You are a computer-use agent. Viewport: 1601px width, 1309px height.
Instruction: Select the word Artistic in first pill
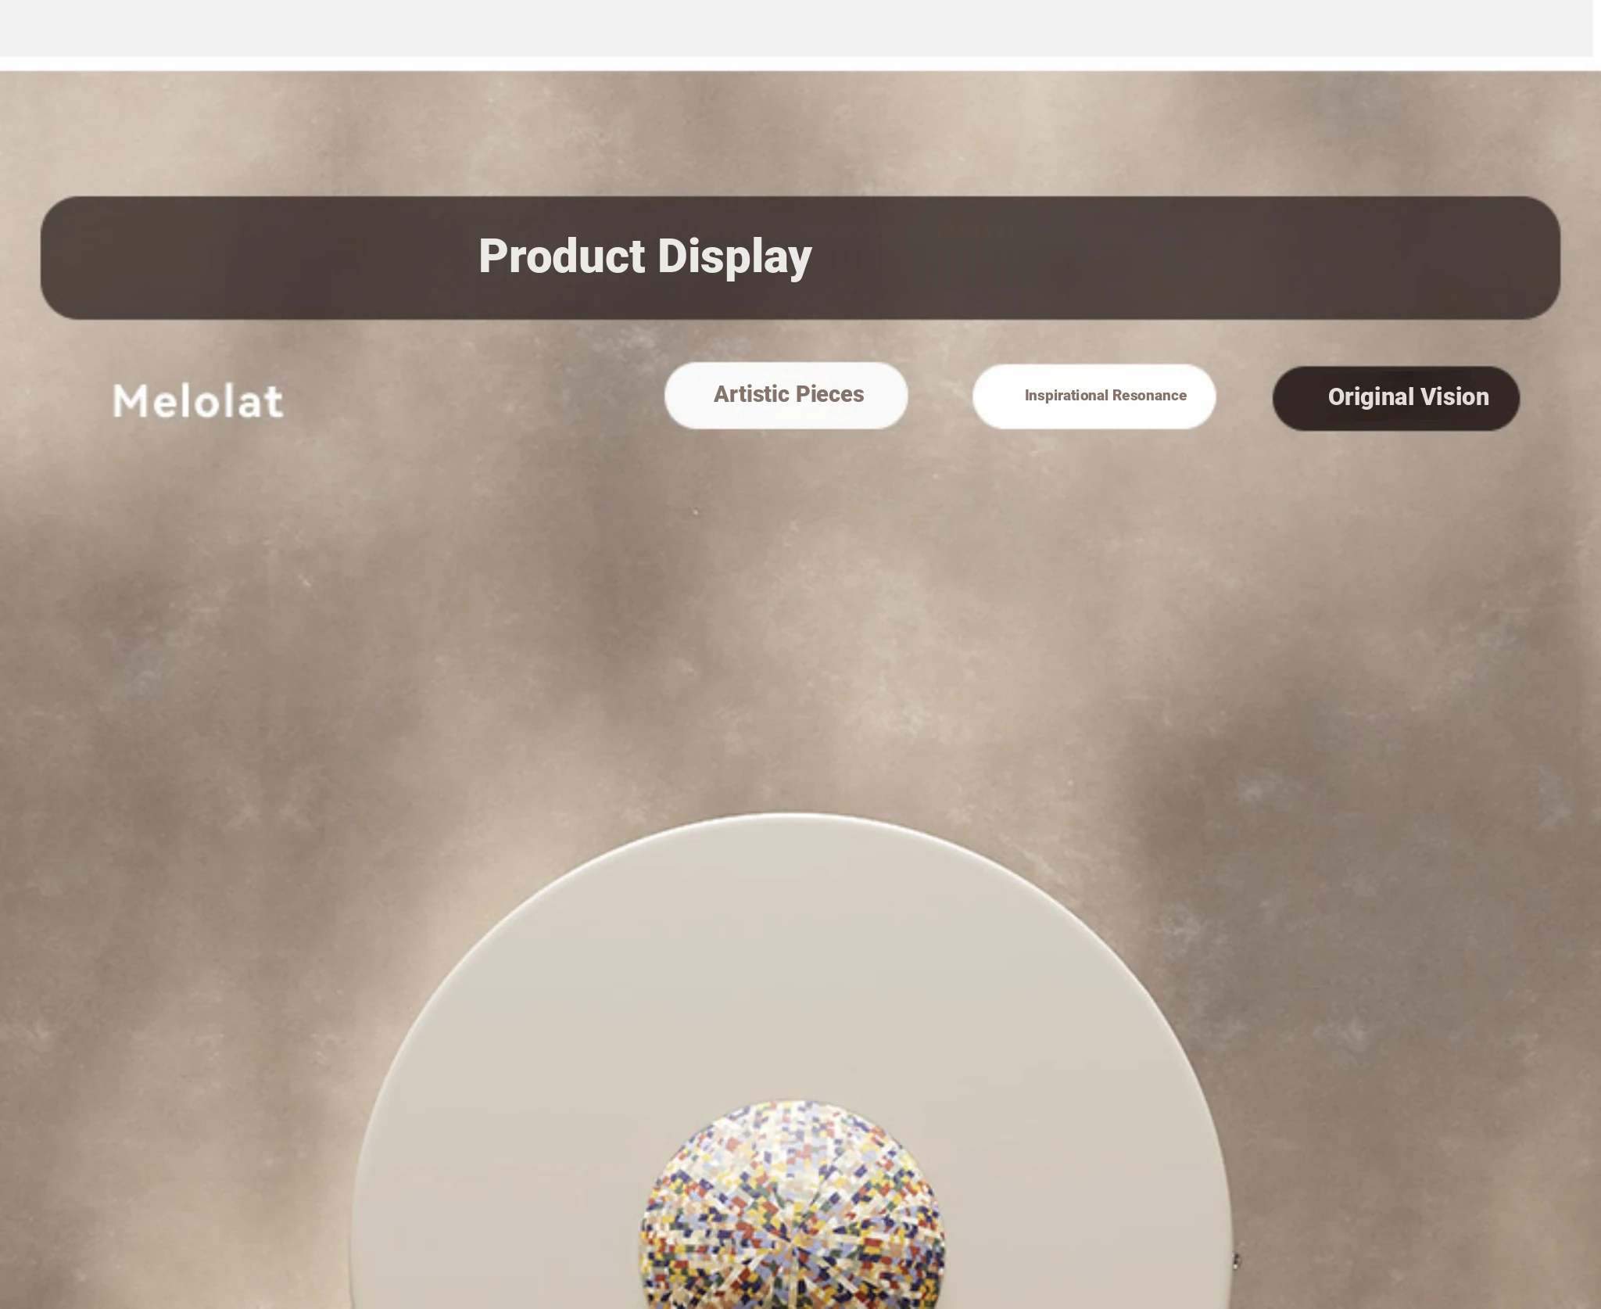pyautogui.click(x=751, y=394)
